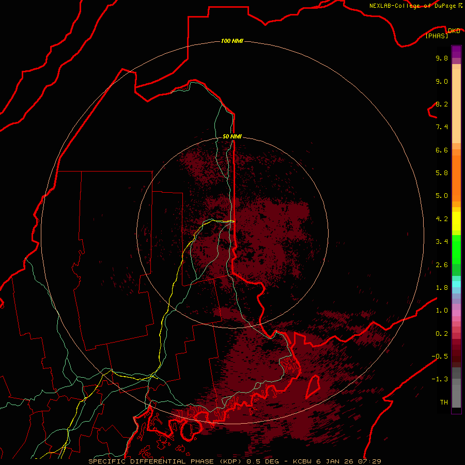465x465 pixels.
Task: Click the 6.6 scale label
Action: (442, 150)
